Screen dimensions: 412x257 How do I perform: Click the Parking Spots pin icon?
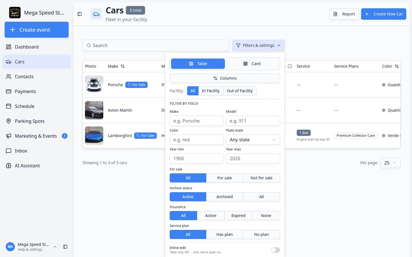point(9,121)
